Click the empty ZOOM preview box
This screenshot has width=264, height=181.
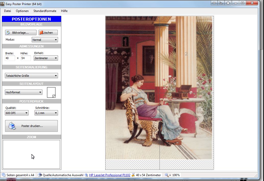click(31, 154)
